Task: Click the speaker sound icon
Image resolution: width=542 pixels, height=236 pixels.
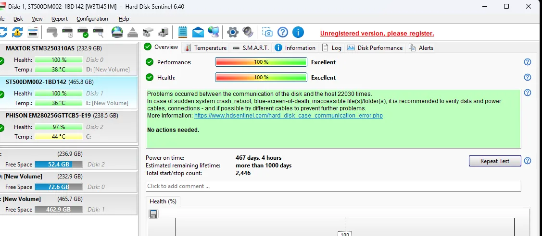Action: coord(248,33)
